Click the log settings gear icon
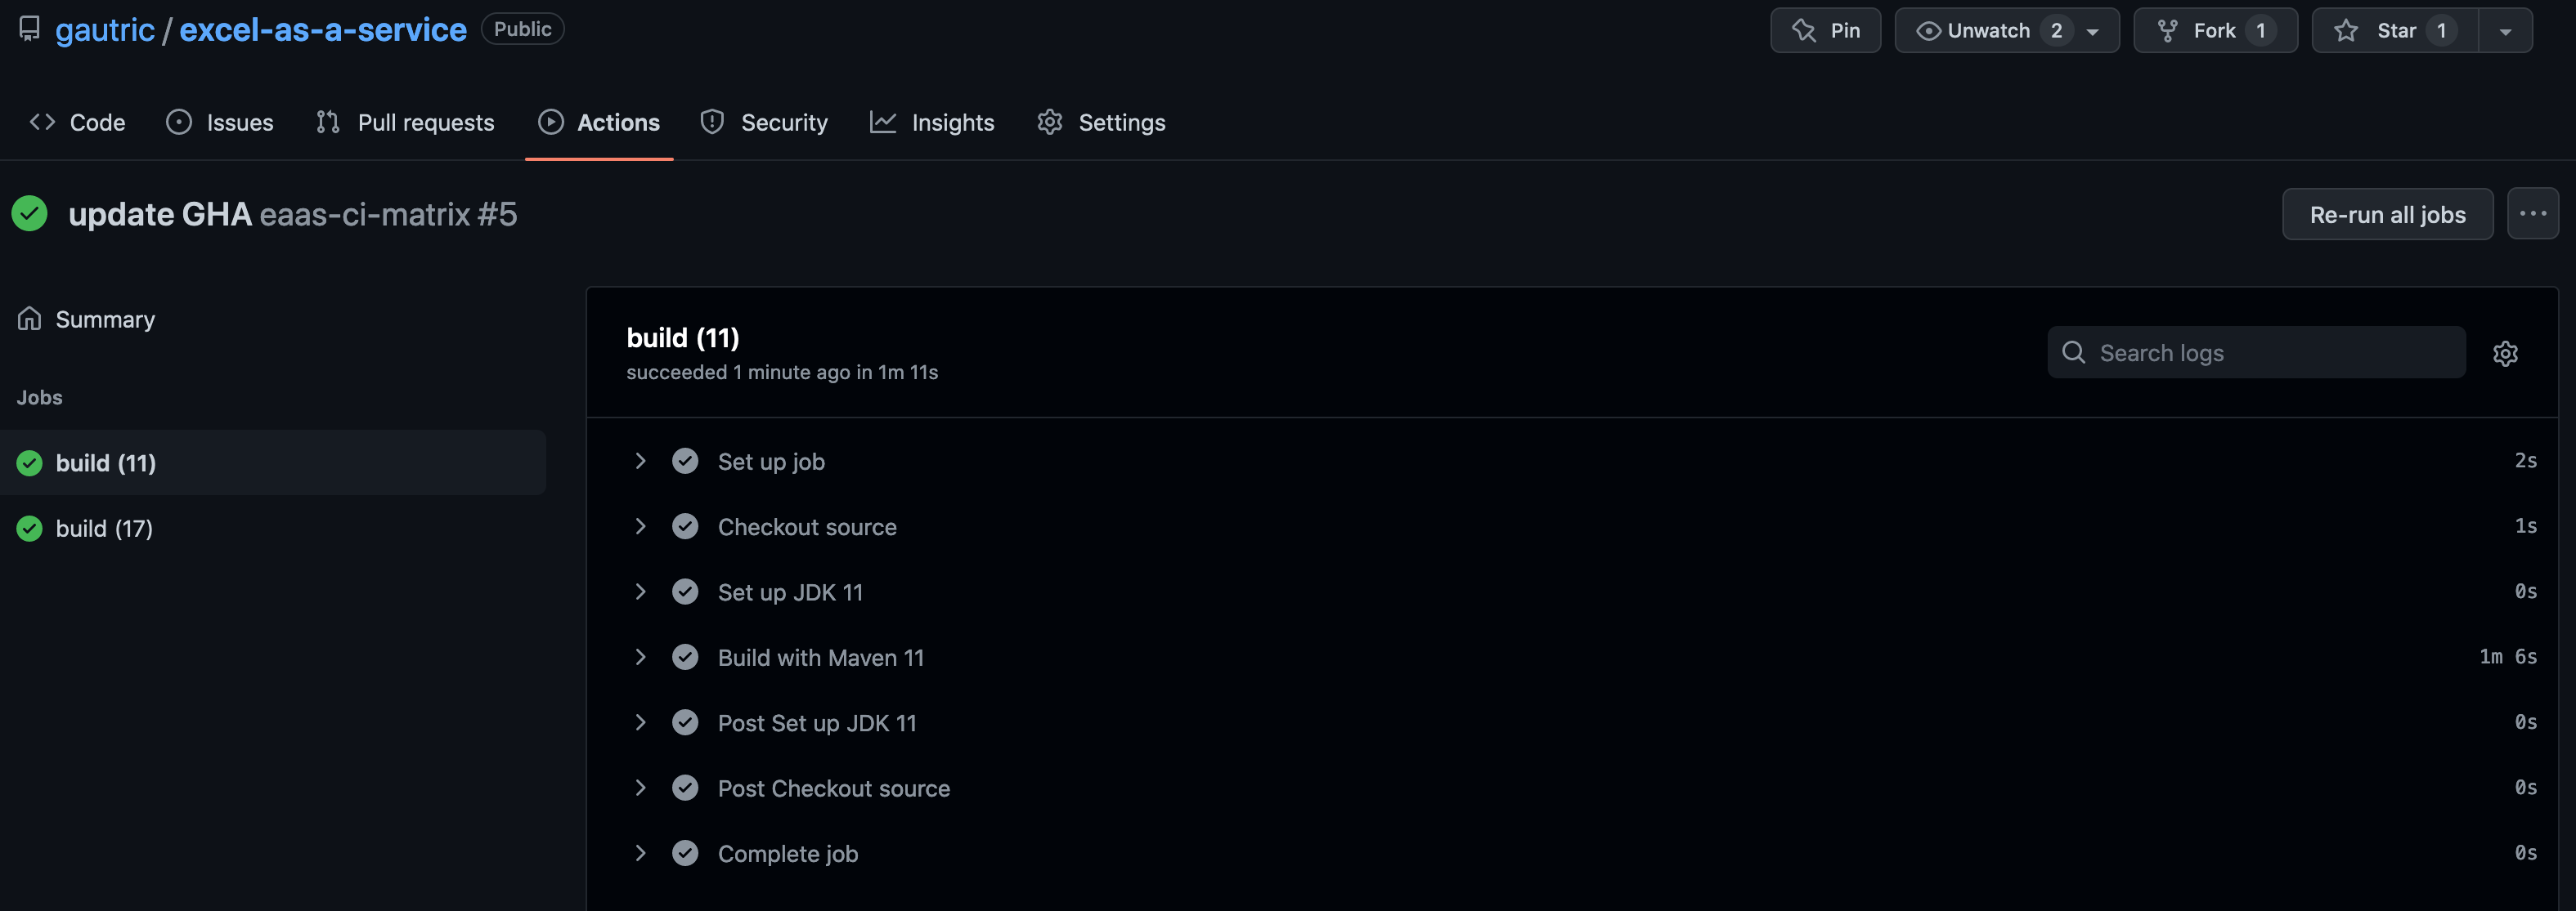Viewport: 2576px width, 911px height. click(x=2505, y=354)
